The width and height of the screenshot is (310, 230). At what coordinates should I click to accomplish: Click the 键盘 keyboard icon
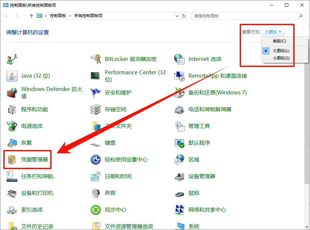[x=96, y=144]
